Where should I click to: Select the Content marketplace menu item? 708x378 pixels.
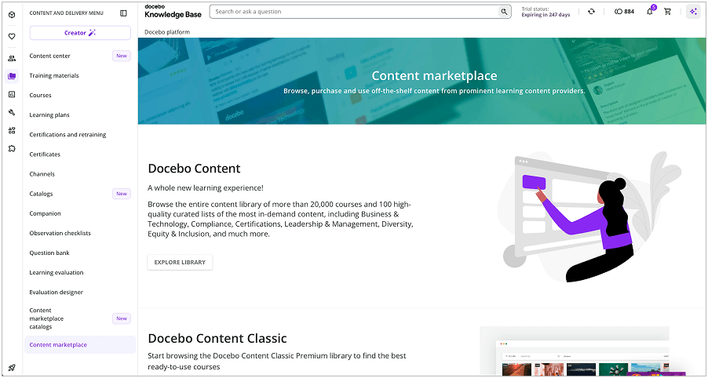click(80, 344)
